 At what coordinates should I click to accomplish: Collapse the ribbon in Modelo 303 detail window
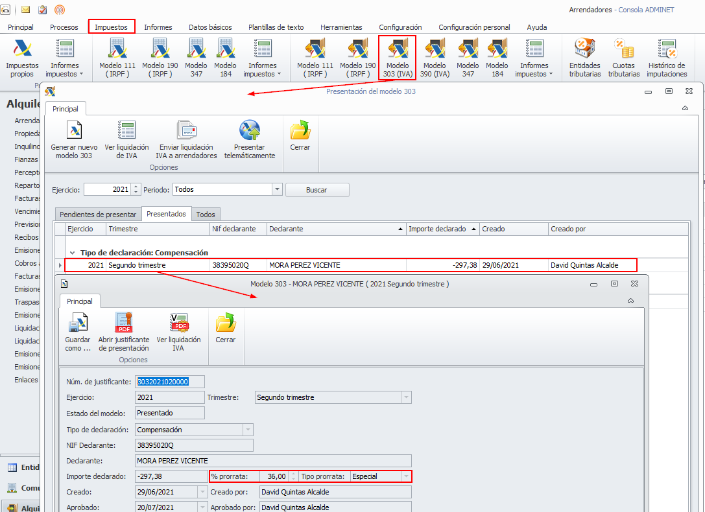631,301
